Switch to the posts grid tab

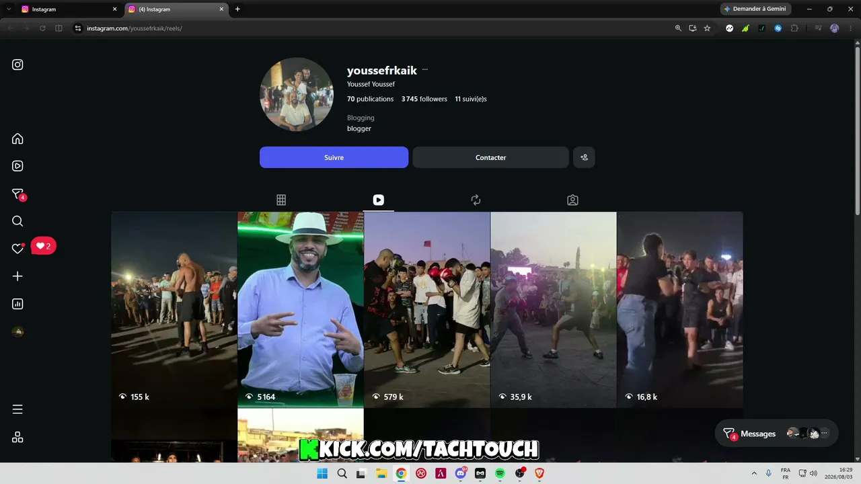click(x=281, y=200)
